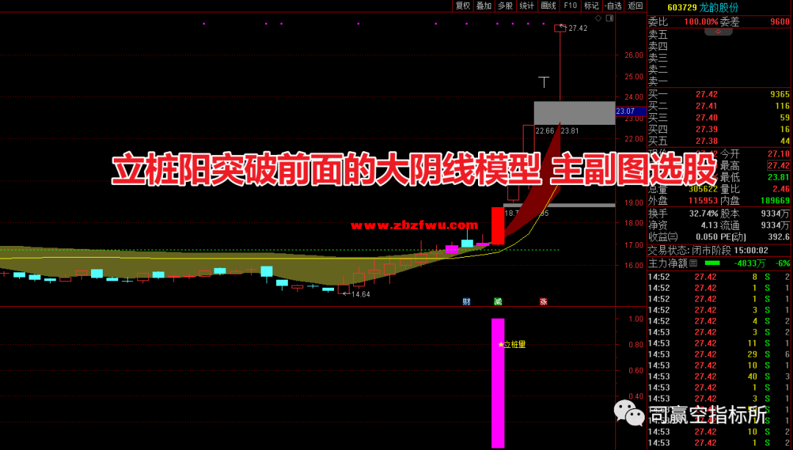793x450 pixels.
Task: Select the 14:52 tick row with volume 8
Action: click(x=719, y=277)
